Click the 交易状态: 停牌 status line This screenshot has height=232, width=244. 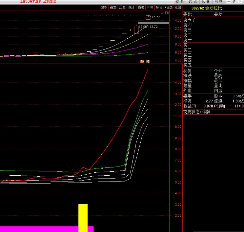[x=197, y=112]
